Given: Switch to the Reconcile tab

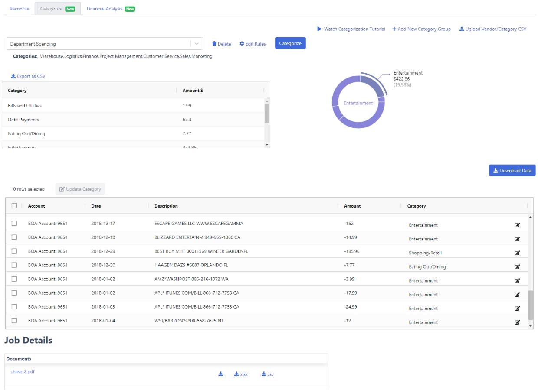Looking at the screenshot, I should click(20, 9).
